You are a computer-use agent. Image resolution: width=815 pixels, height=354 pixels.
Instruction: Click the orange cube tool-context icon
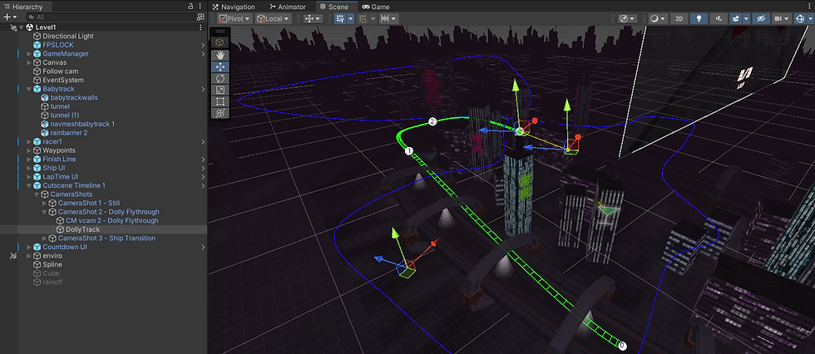[220, 42]
